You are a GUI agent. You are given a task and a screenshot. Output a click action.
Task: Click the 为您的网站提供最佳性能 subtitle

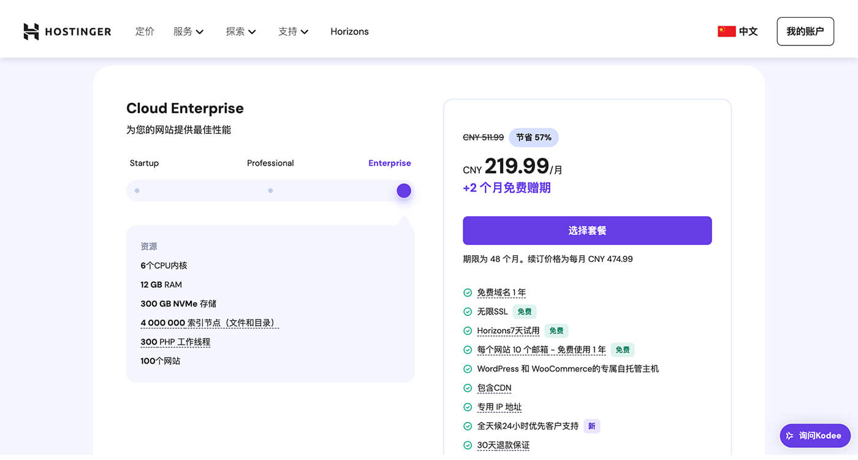tap(179, 130)
